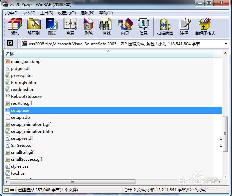This screenshot has height=196, width=232.
Task: Click vertical scrollbar up arrow
Action: 225,53
